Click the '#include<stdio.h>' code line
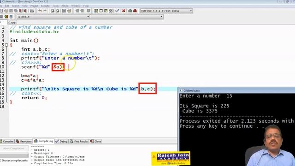Screen dimensions: 295x166 click(x=34, y=32)
